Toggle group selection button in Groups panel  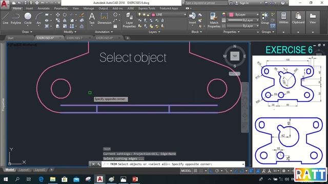tap(273, 26)
